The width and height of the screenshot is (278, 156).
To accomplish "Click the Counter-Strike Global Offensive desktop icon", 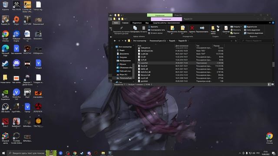I will [x=27, y=7].
